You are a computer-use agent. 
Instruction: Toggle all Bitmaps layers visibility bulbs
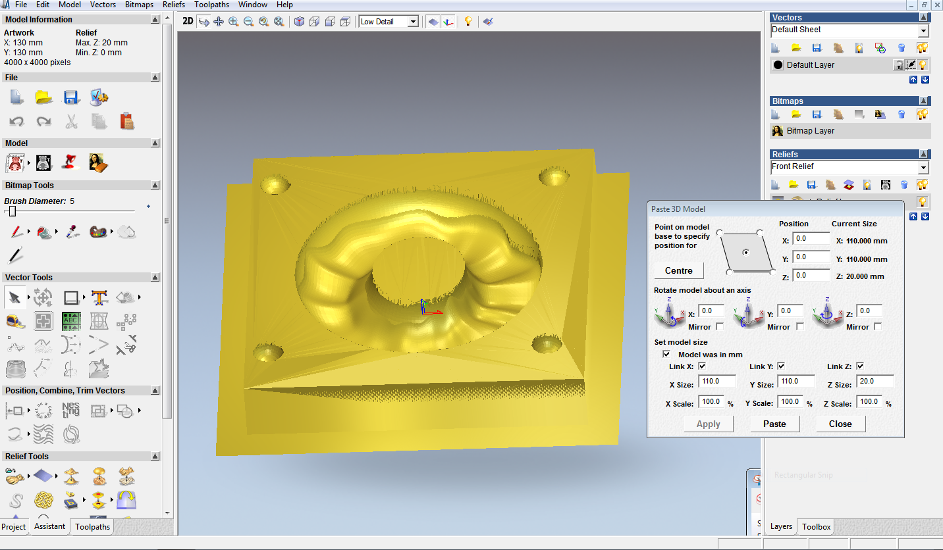tap(923, 114)
